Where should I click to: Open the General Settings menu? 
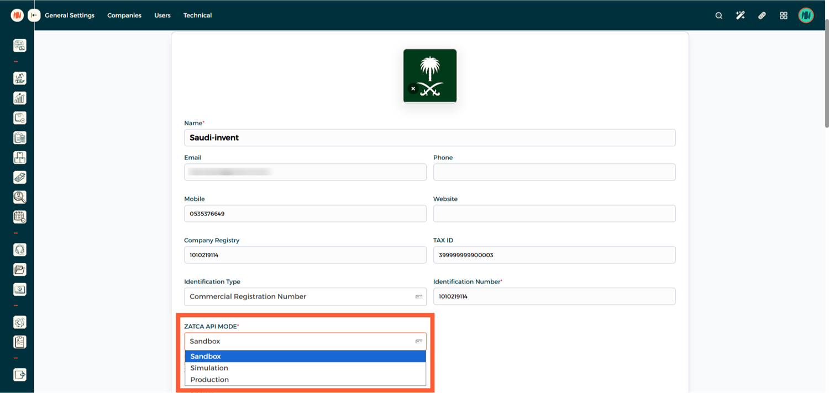[x=70, y=15]
